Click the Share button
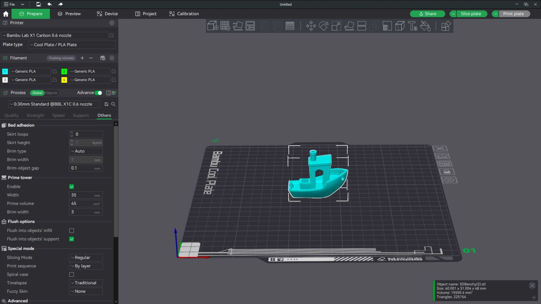The width and height of the screenshot is (541, 304). coord(428,14)
